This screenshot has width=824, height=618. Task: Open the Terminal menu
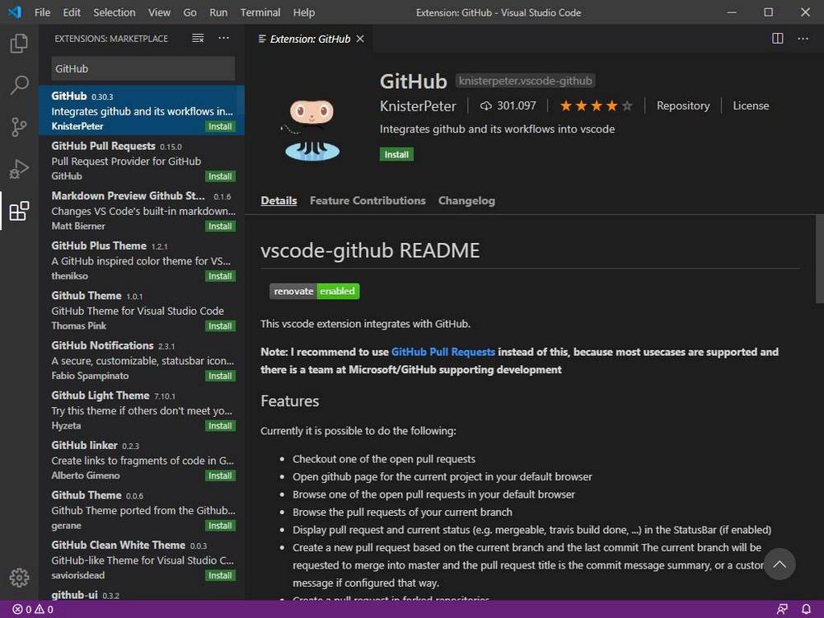tap(260, 12)
